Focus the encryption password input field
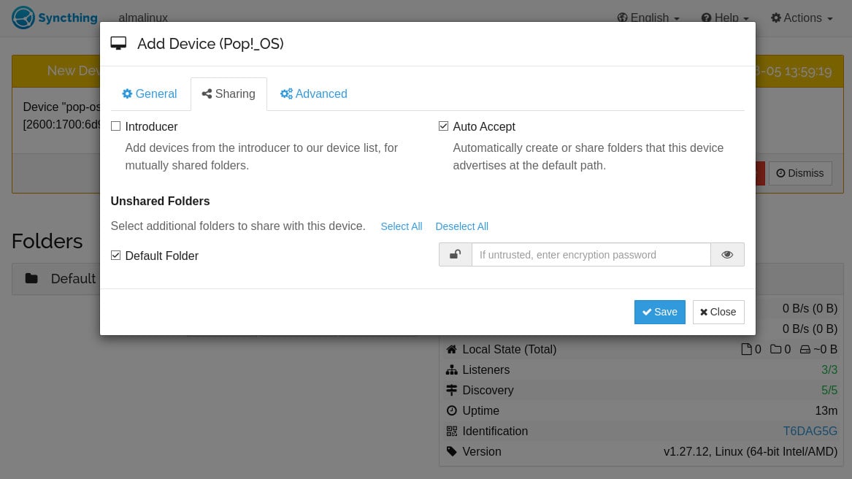Screen dimensions: 852x479 tap(591, 255)
